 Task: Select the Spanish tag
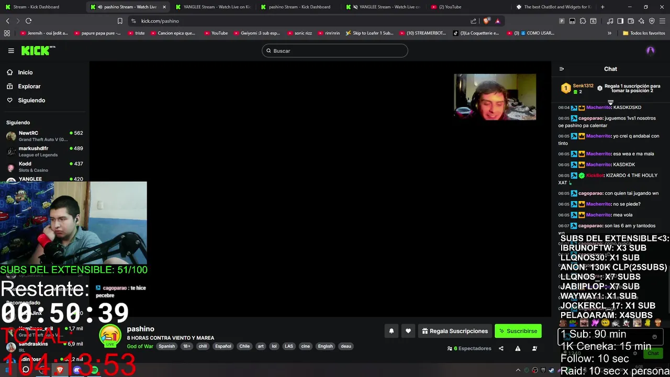point(166,346)
